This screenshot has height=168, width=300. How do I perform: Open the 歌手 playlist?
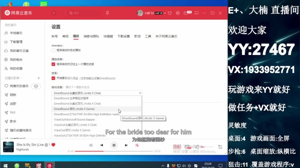pos(13,121)
